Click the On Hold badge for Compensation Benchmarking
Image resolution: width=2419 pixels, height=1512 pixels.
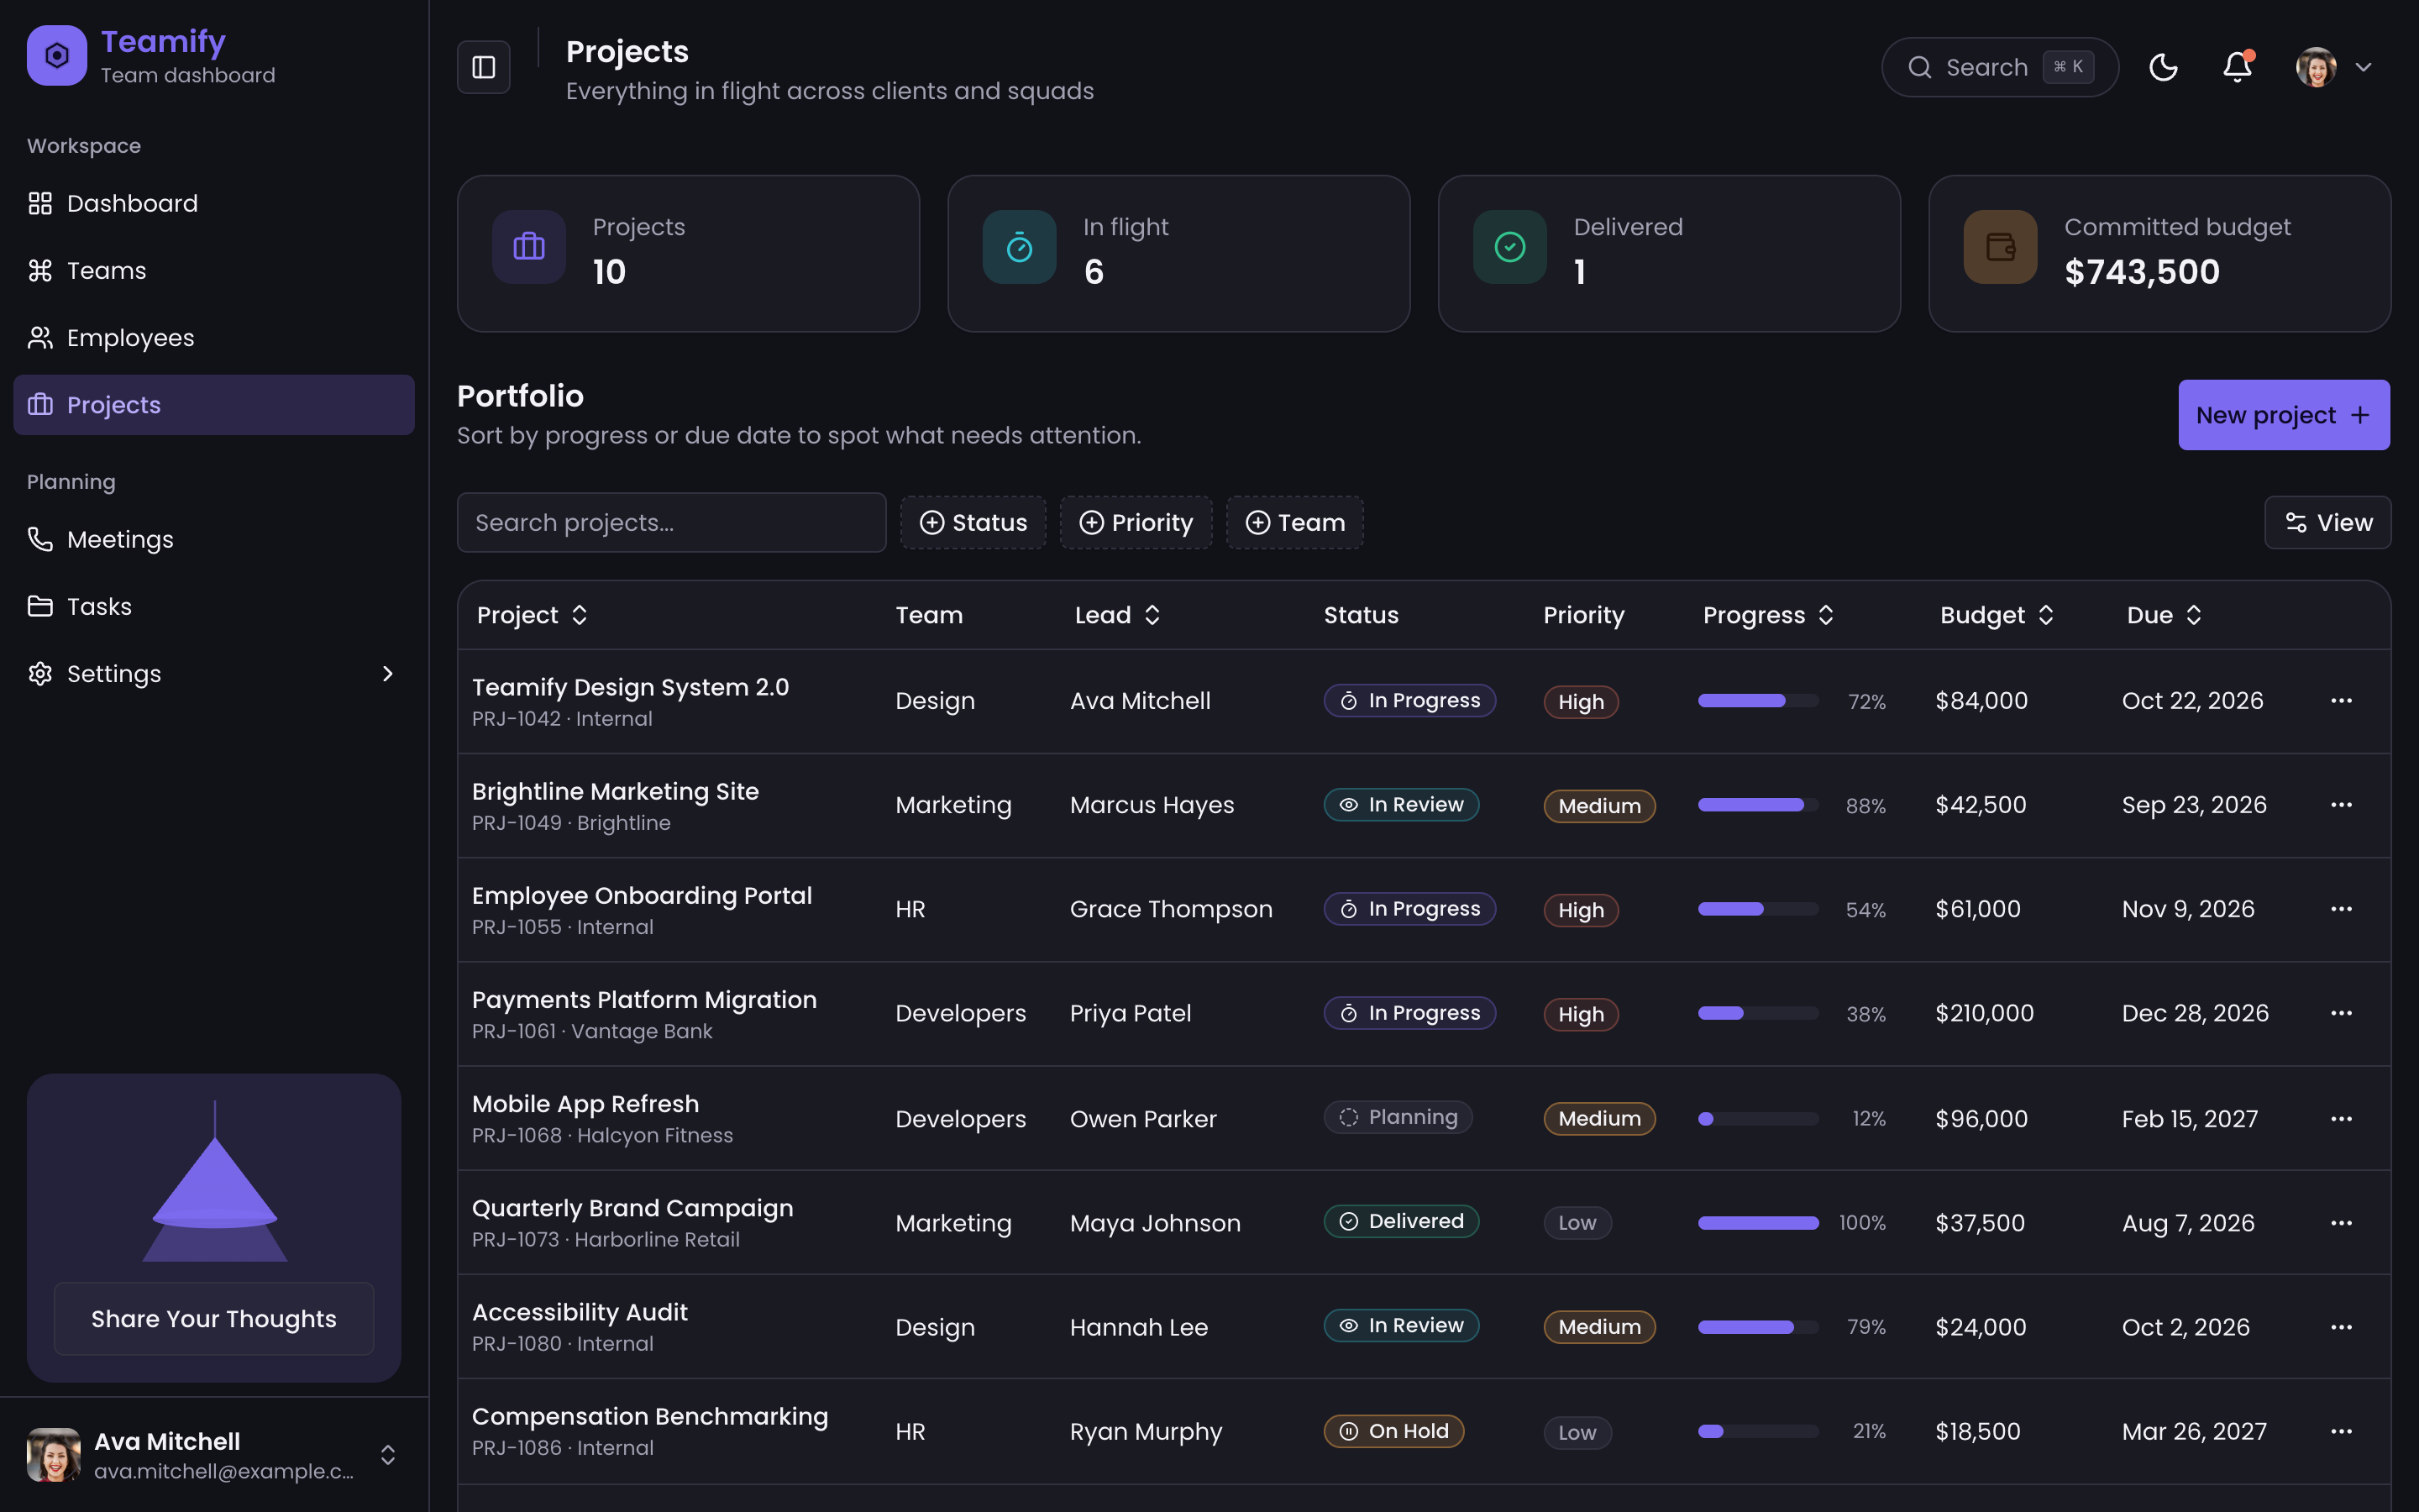(1393, 1431)
